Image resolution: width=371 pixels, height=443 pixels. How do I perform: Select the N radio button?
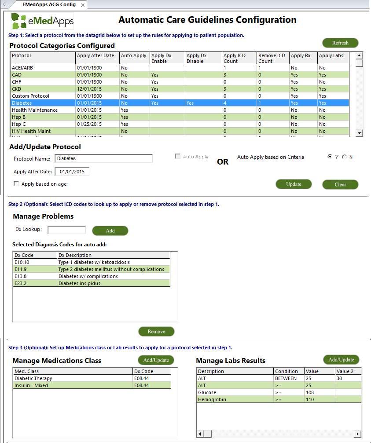click(x=344, y=157)
